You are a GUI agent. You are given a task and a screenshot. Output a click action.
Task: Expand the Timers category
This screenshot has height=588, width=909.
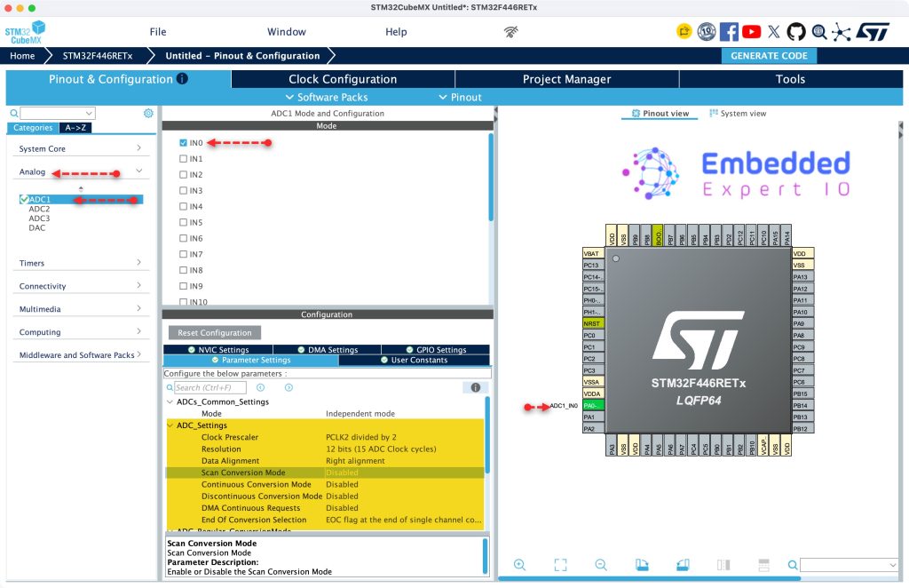[x=80, y=263]
